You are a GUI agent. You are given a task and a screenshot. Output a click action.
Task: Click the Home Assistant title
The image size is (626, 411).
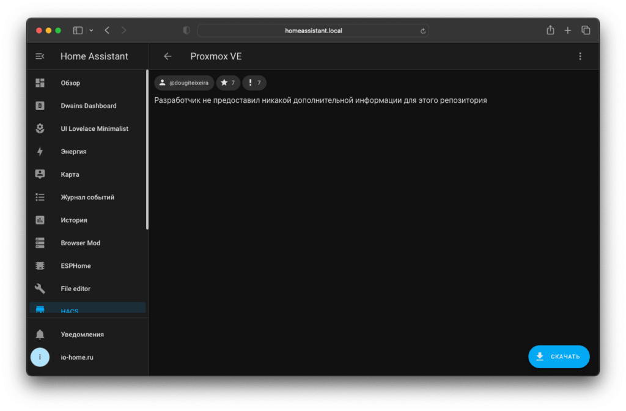click(94, 56)
